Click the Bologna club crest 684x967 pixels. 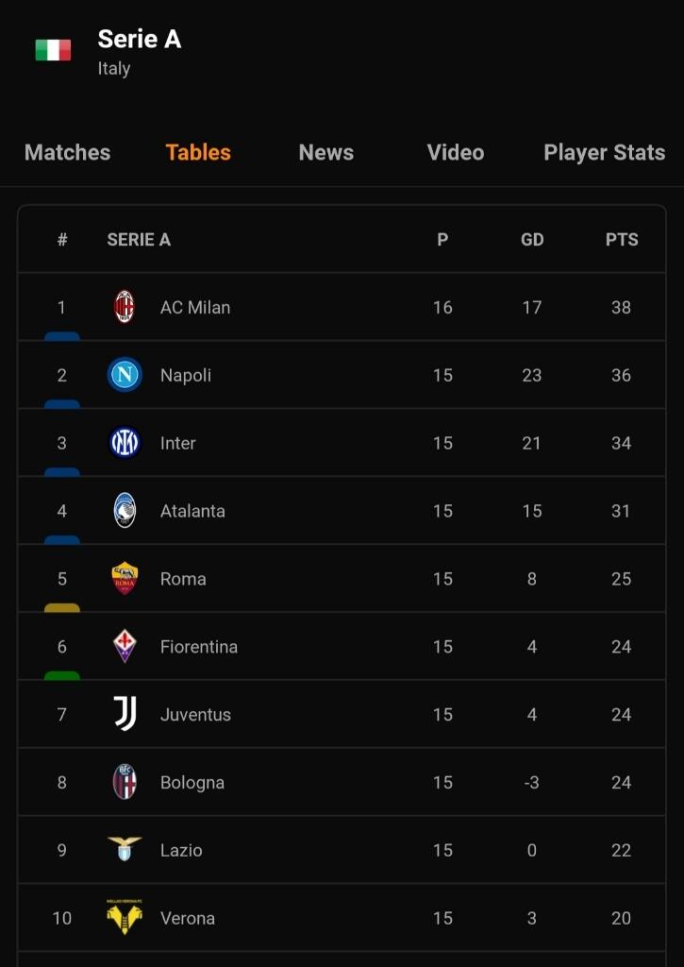click(125, 783)
